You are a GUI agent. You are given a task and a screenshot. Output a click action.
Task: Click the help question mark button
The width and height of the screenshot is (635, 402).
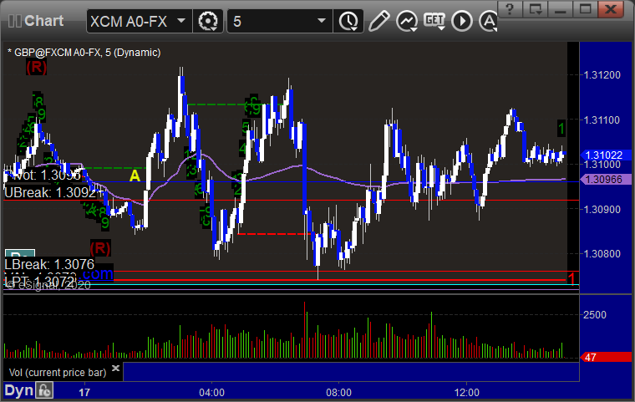click(x=510, y=9)
